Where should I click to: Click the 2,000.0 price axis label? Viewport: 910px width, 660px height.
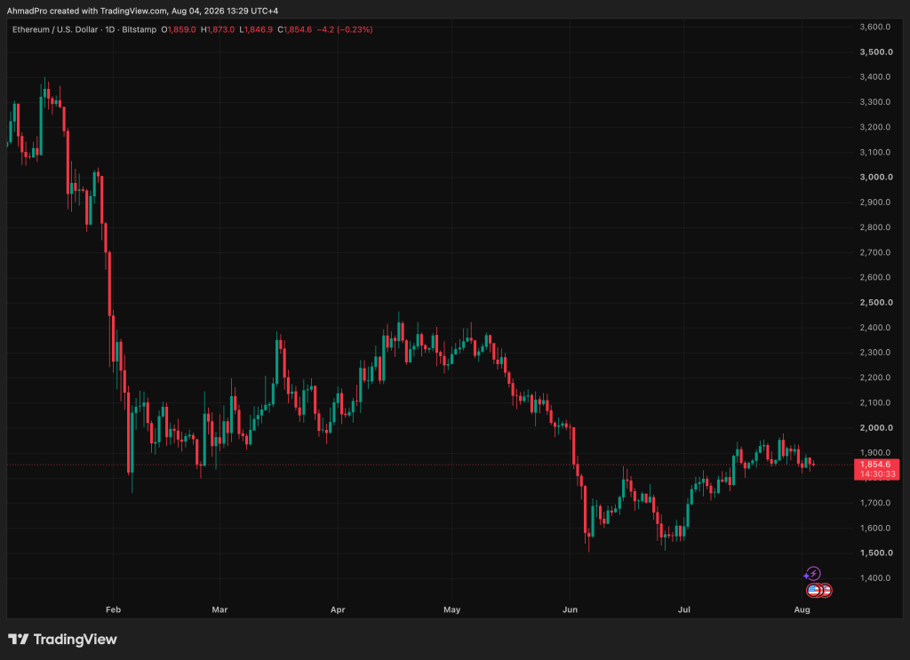(876, 427)
